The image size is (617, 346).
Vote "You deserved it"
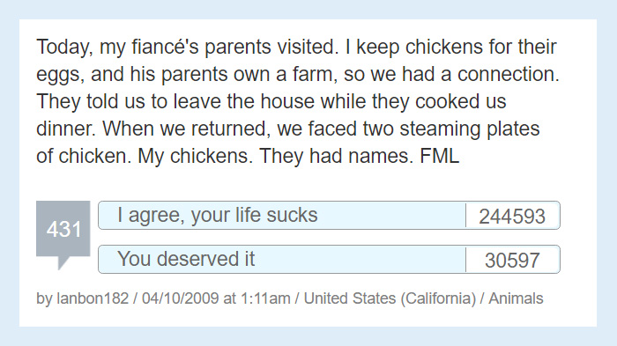coord(282,260)
